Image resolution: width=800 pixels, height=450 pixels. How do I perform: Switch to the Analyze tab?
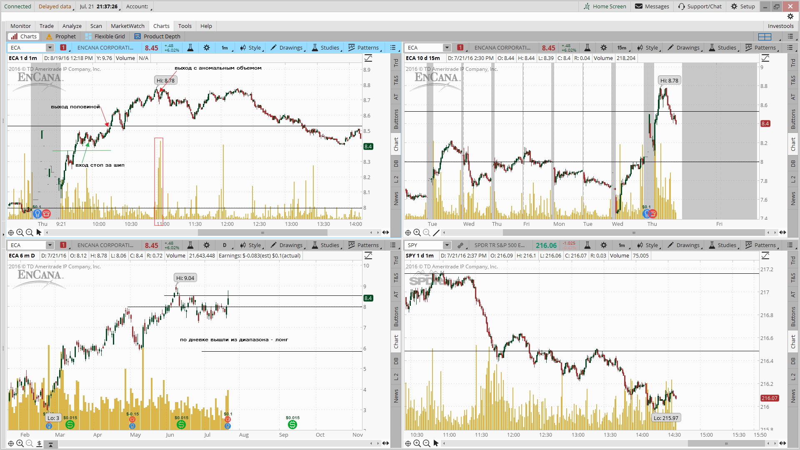tap(72, 26)
